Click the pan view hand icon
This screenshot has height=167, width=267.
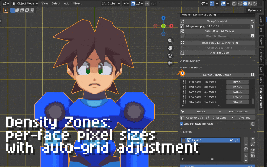[x=170, y=48]
